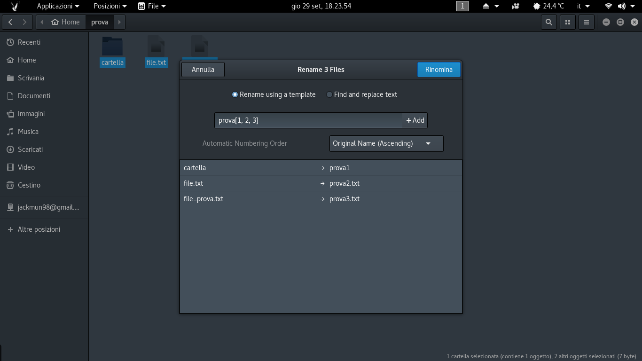Open Home in the sidebar

[44, 60]
